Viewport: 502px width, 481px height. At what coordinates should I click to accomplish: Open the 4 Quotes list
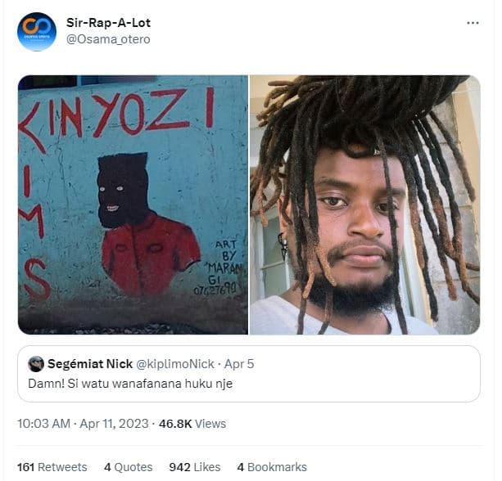click(128, 467)
